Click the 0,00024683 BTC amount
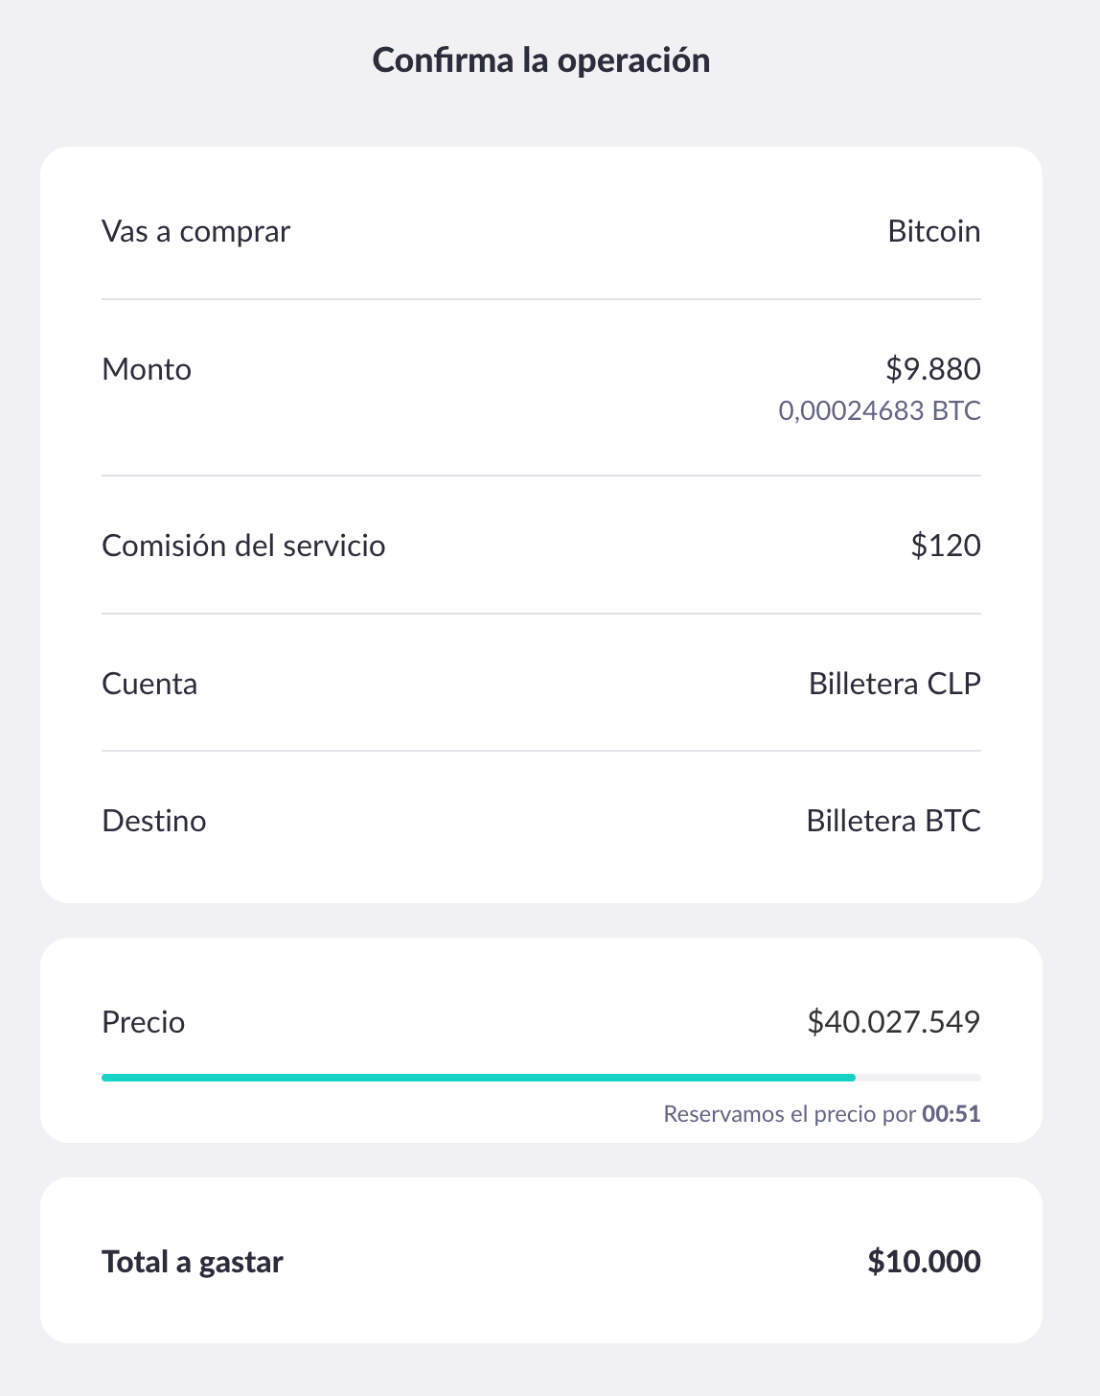This screenshot has height=1396, width=1100. [x=880, y=411]
